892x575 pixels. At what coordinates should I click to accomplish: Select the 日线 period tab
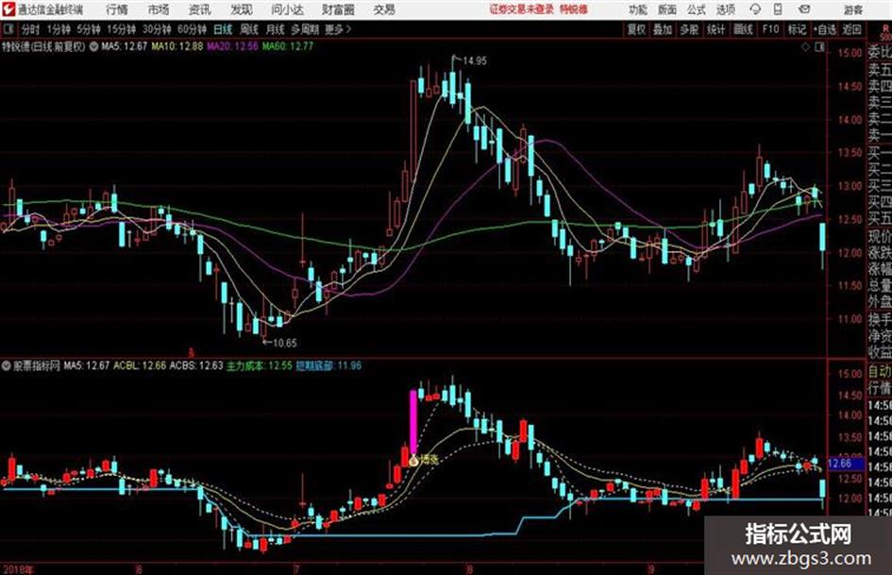click(223, 29)
